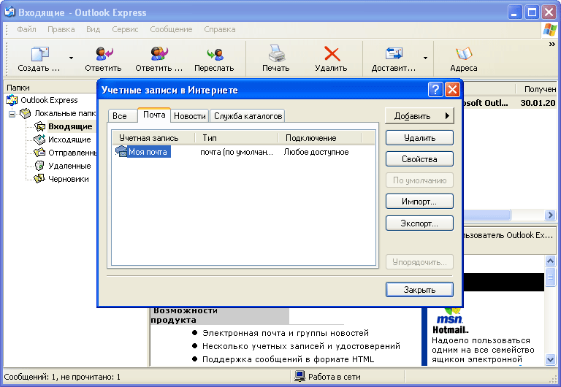Screen dimensions: 561x387
Task: Click the Экспорт... button
Action: 419,223
